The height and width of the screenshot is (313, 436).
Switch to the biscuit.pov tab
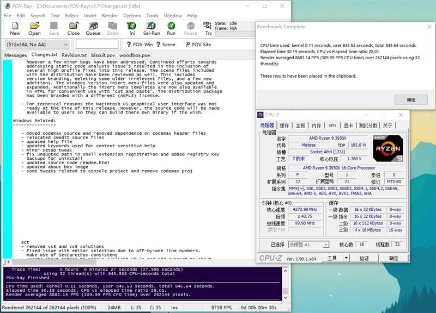click(103, 55)
